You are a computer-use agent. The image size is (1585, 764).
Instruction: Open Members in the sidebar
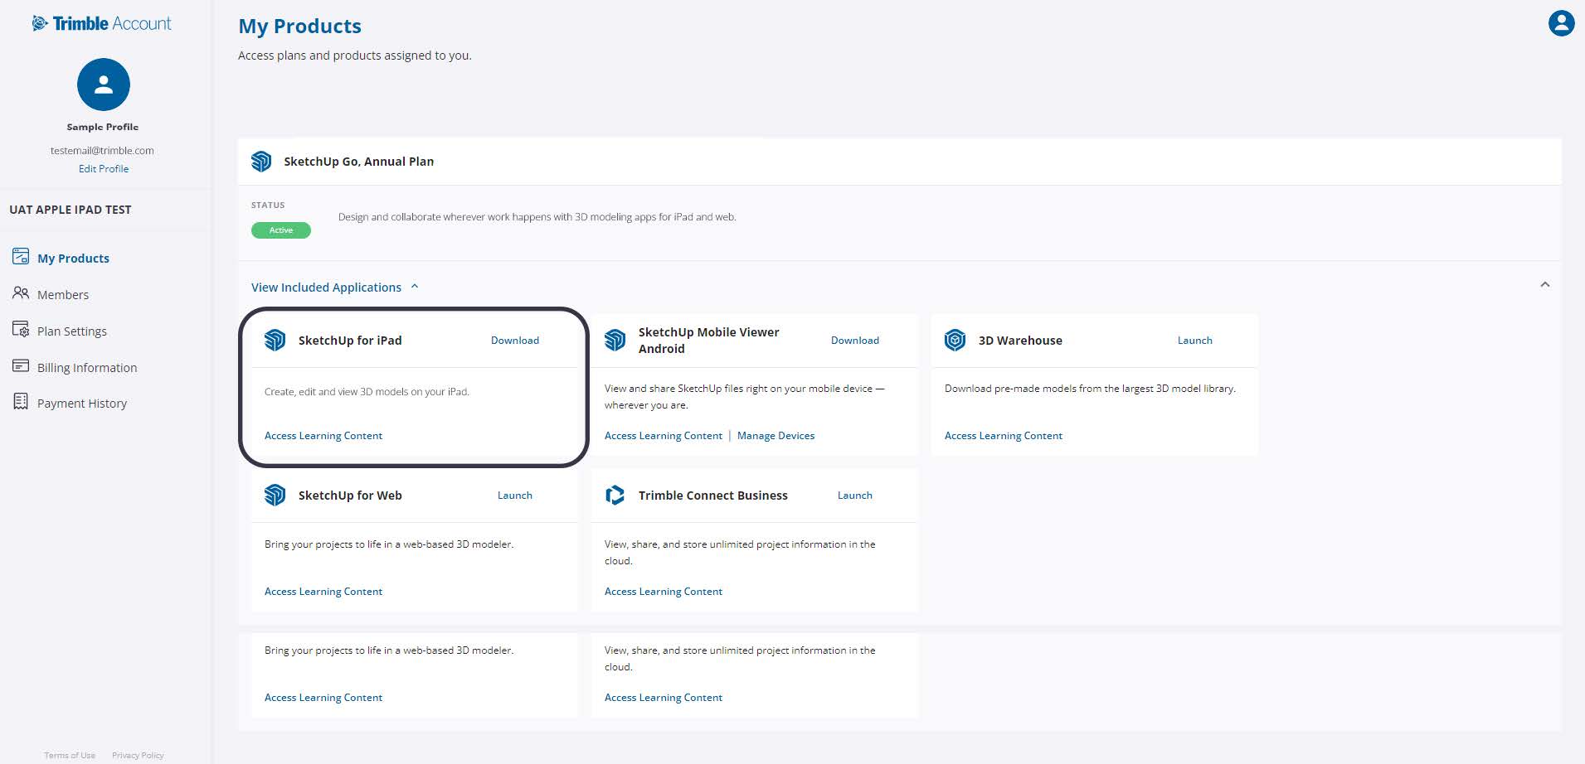[x=62, y=295]
